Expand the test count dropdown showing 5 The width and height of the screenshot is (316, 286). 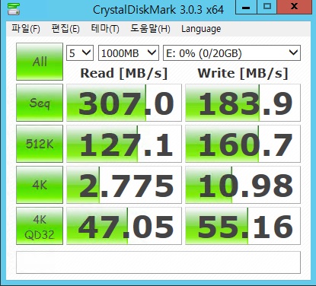[80, 53]
